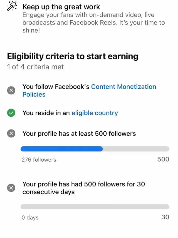Click the '1 of 4 criteria met' text
This screenshot has height=238, width=178.
tap(35, 67)
